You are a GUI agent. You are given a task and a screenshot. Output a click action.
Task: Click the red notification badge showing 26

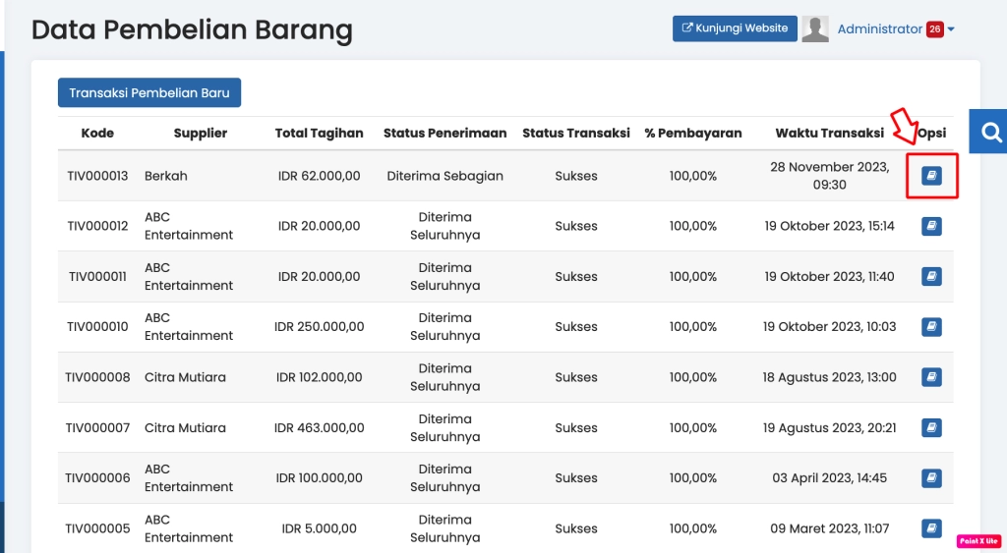click(x=934, y=29)
